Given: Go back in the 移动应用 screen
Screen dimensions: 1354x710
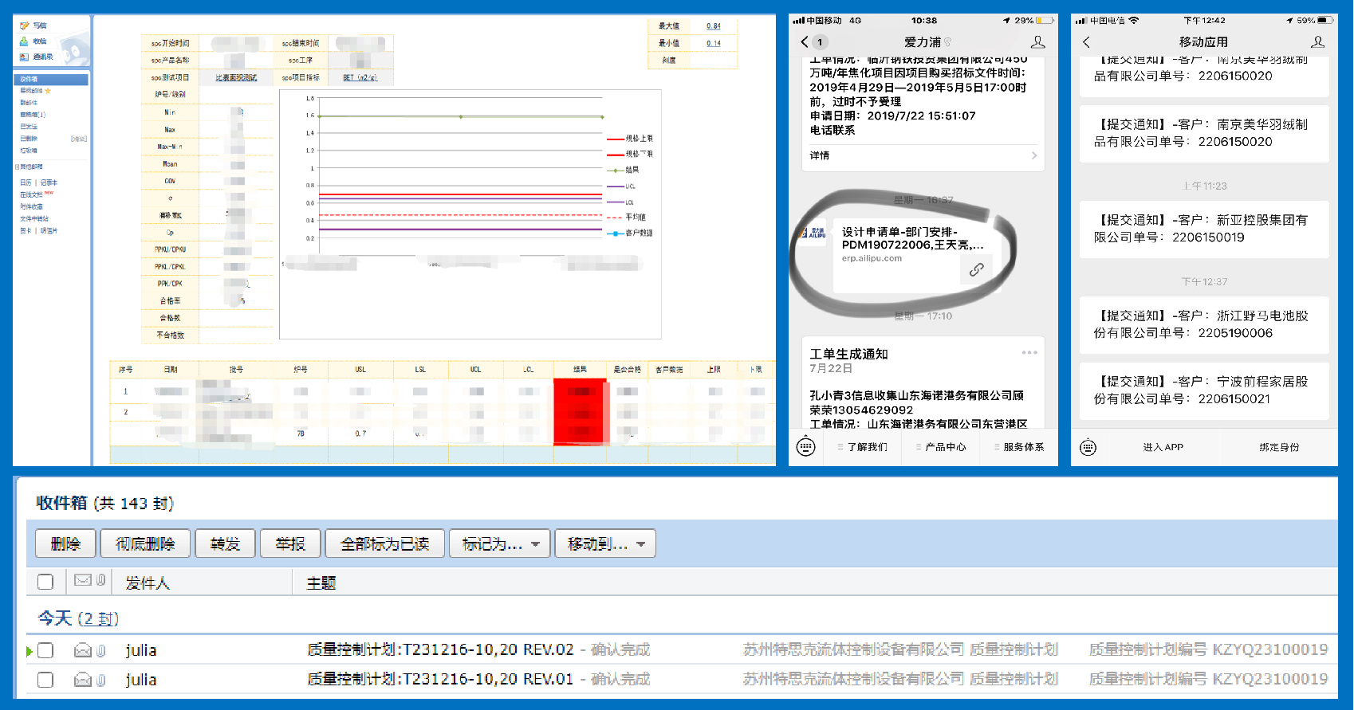Looking at the screenshot, I should tap(1086, 42).
